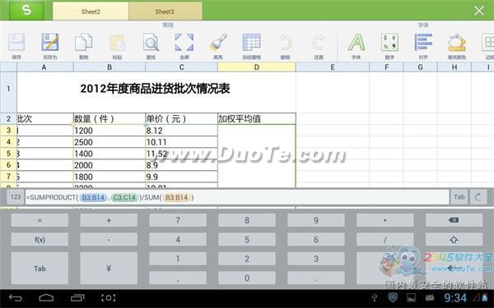Tap the 5 key on the keypad
Screen dimensions: 494x308
point(247,240)
